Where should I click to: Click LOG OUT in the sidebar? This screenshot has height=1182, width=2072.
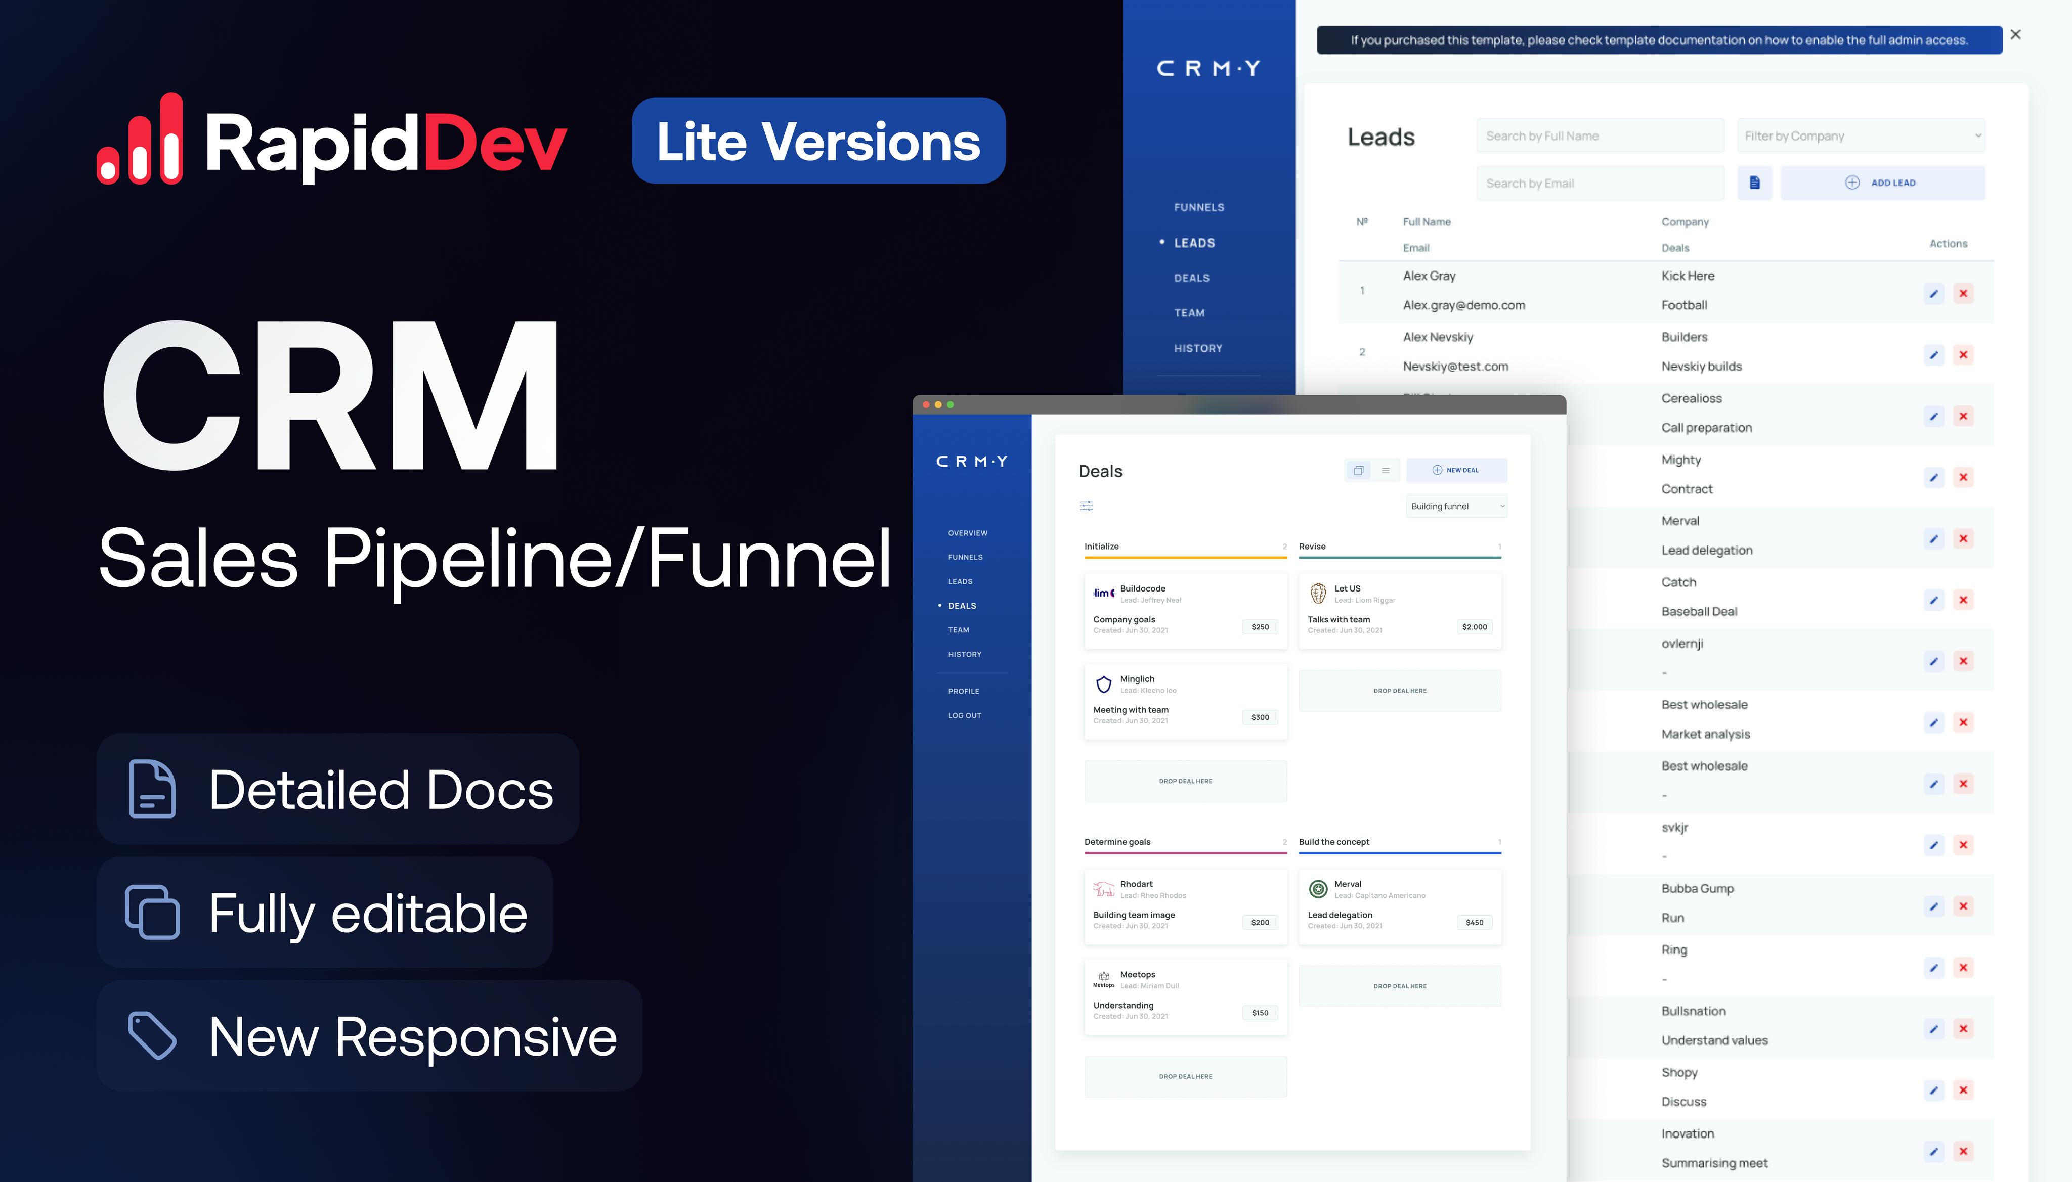[x=965, y=715]
